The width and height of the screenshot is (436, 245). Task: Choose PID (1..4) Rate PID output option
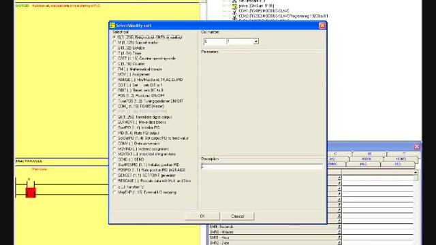[x=114, y=133]
